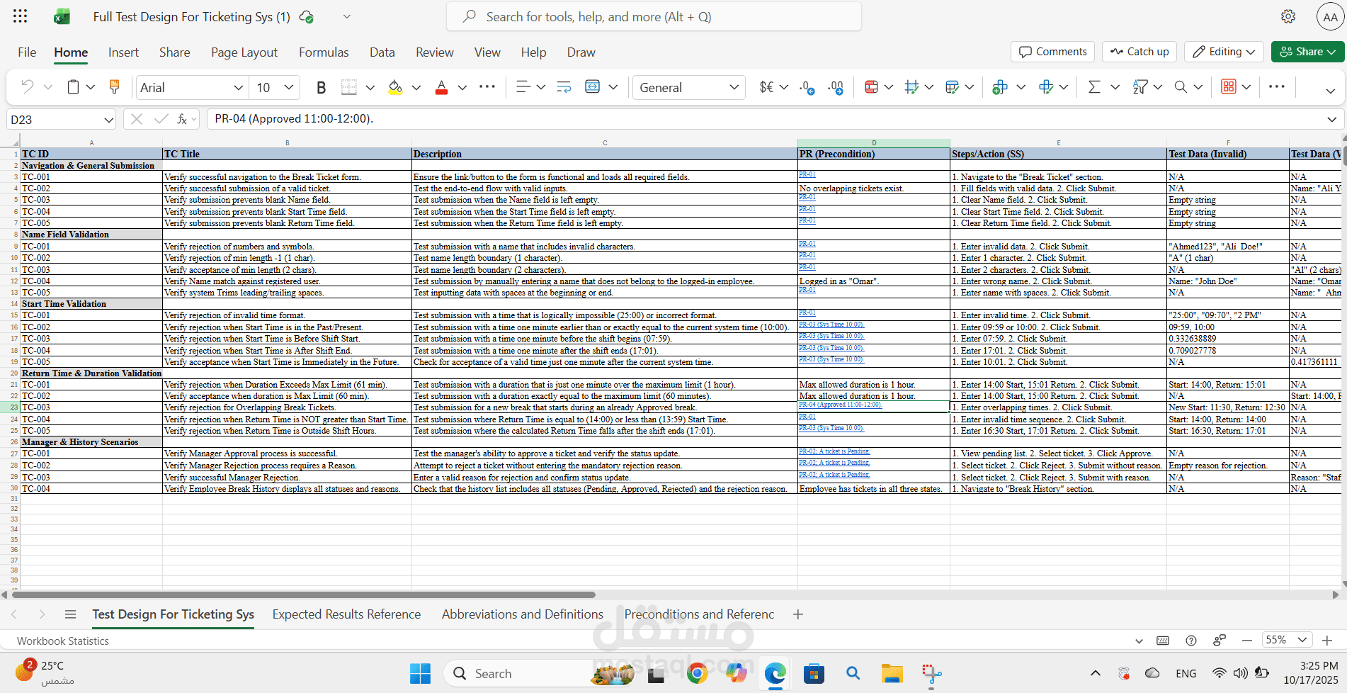Open font name Arial dropdown
Screen dimensions: 1347x693
click(238, 87)
